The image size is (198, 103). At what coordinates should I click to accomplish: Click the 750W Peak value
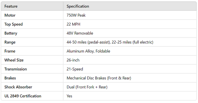pos(76,15)
